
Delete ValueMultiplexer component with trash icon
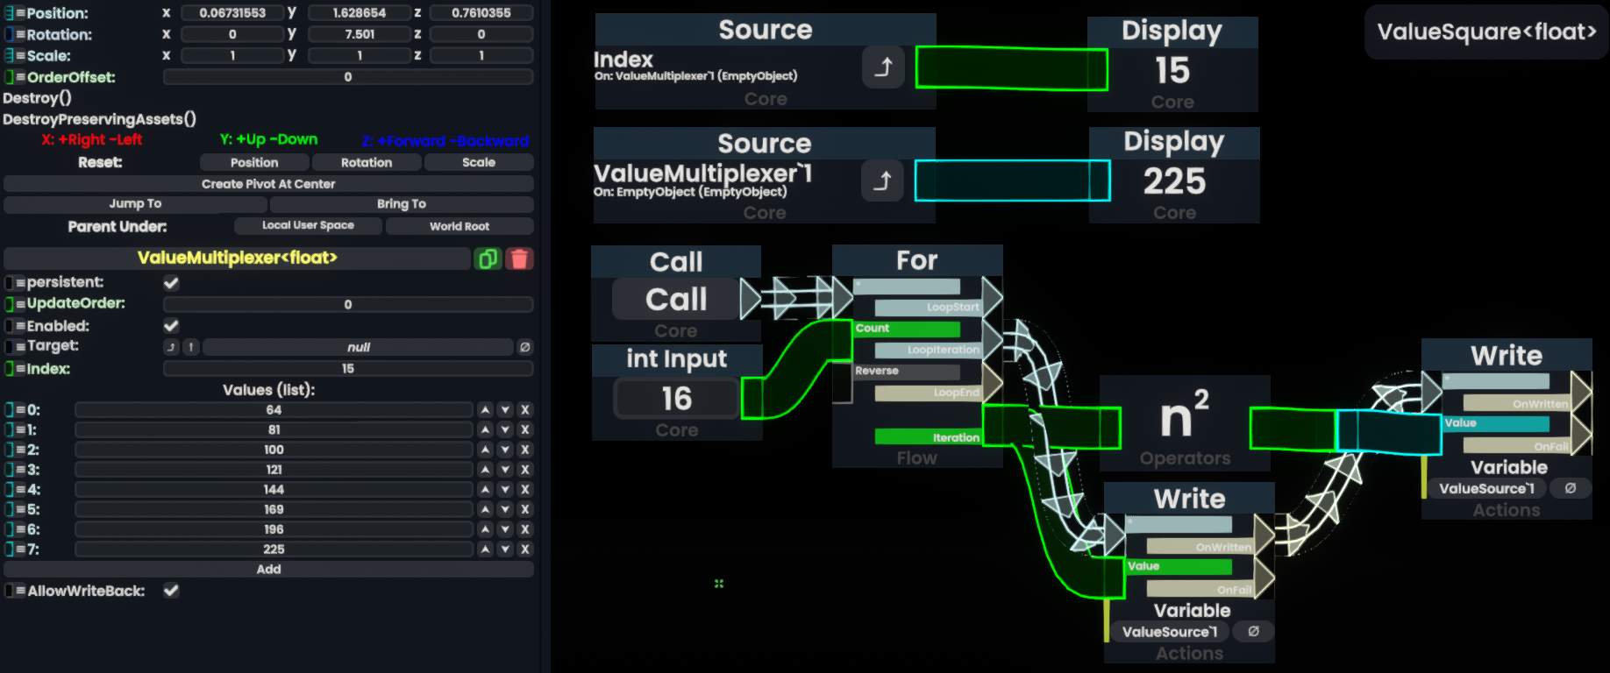[x=519, y=259]
